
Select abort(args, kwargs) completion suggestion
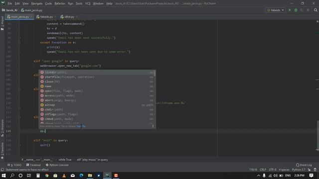[x=97, y=100]
